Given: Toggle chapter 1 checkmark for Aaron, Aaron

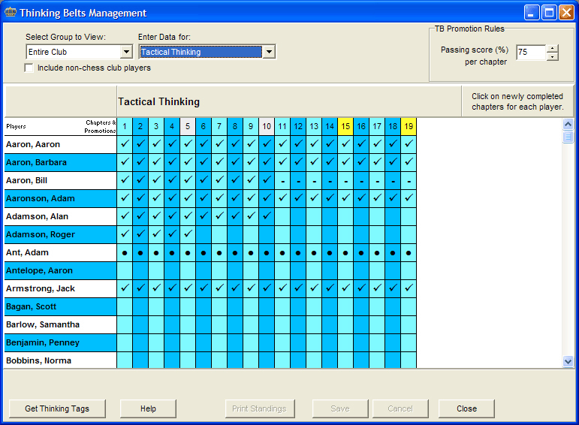Looking at the screenshot, I should tap(125, 144).
